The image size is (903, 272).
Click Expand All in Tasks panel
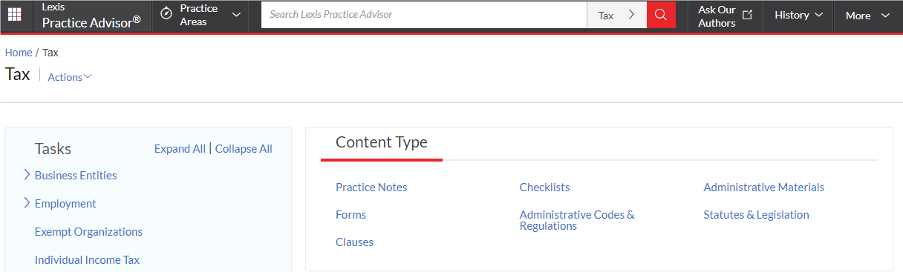(x=180, y=149)
